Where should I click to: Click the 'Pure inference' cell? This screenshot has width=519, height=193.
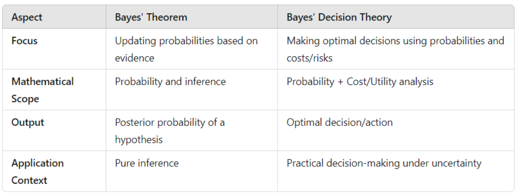point(147,163)
